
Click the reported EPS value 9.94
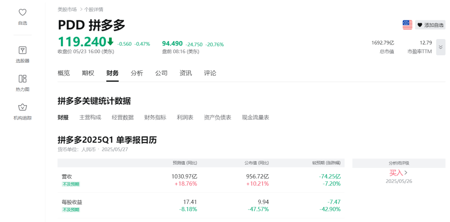pos(263,202)
